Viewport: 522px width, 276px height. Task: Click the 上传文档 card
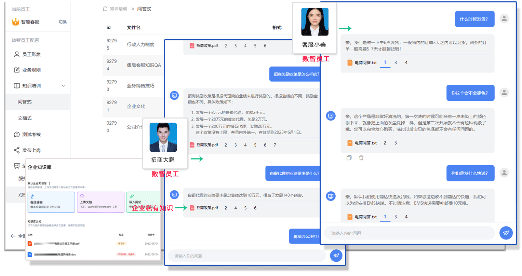tap(101, 202)
